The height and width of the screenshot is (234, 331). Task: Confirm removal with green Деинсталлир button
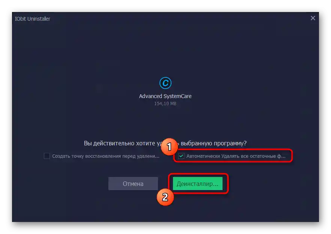(197, 184)
